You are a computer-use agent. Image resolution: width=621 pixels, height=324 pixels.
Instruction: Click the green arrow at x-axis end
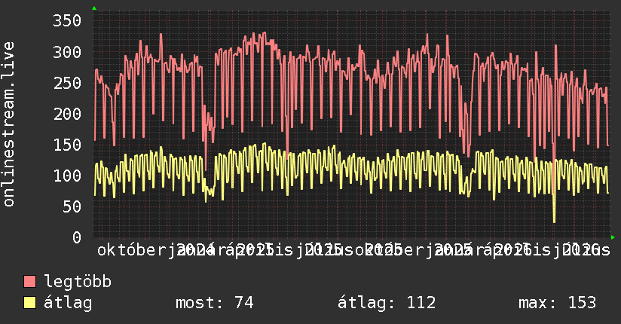pos(613,237)
